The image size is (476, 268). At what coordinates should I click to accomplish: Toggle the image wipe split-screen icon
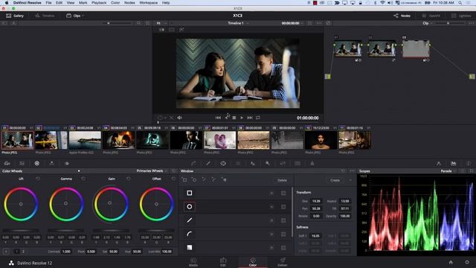pos(161,30)
